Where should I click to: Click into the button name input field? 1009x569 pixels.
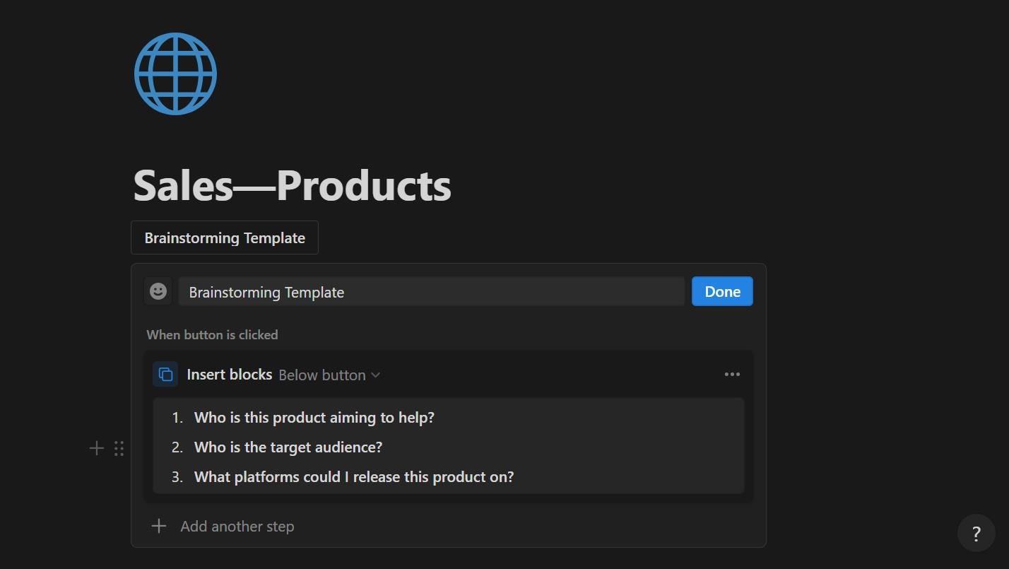[431, 292]
